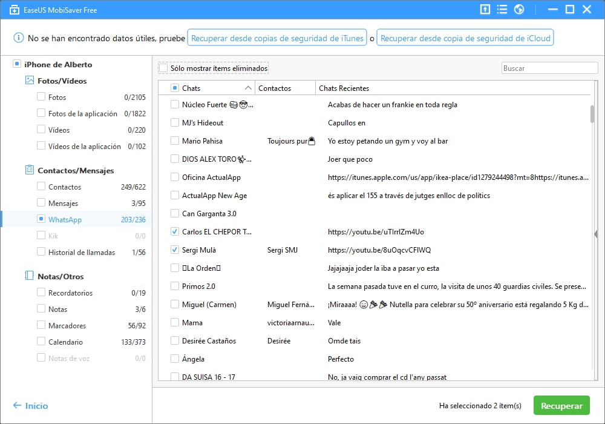Click the Fotos/Vídeos picture icon

click(29, 81)
